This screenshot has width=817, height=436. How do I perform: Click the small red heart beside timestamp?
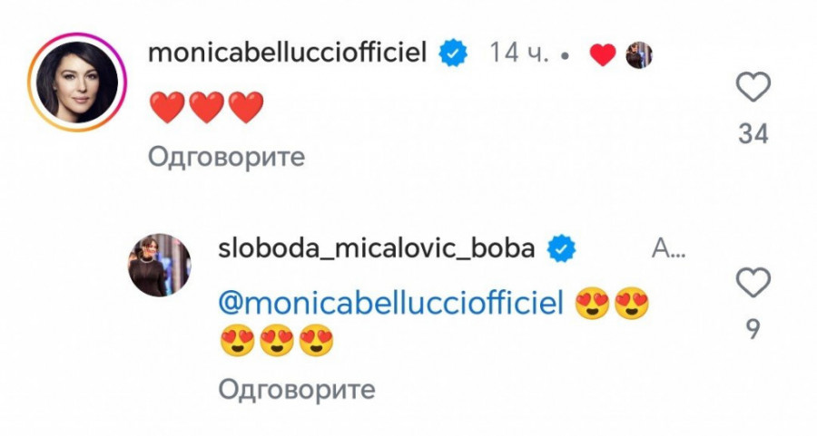point(603,55)
